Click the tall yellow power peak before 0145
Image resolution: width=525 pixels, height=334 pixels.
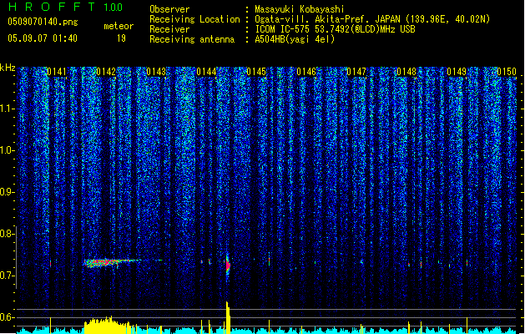coord(228,317)
